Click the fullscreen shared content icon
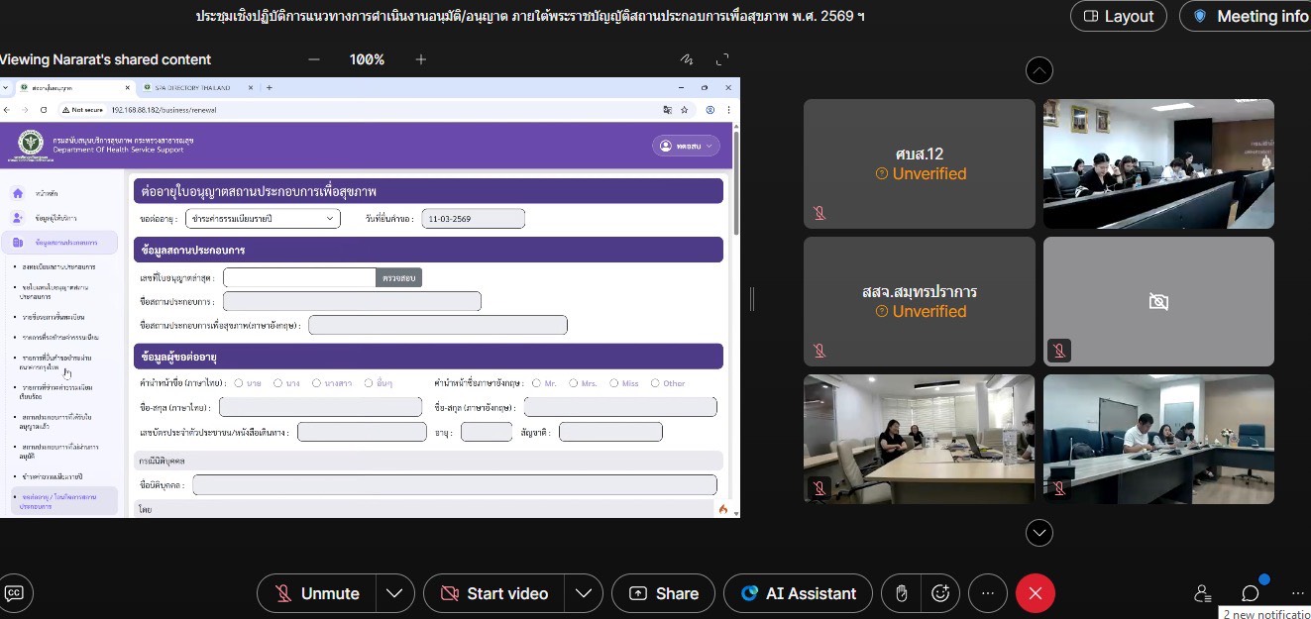Image resolution: width=1311 pixels, height=619 pixels. tap(723, 59)
